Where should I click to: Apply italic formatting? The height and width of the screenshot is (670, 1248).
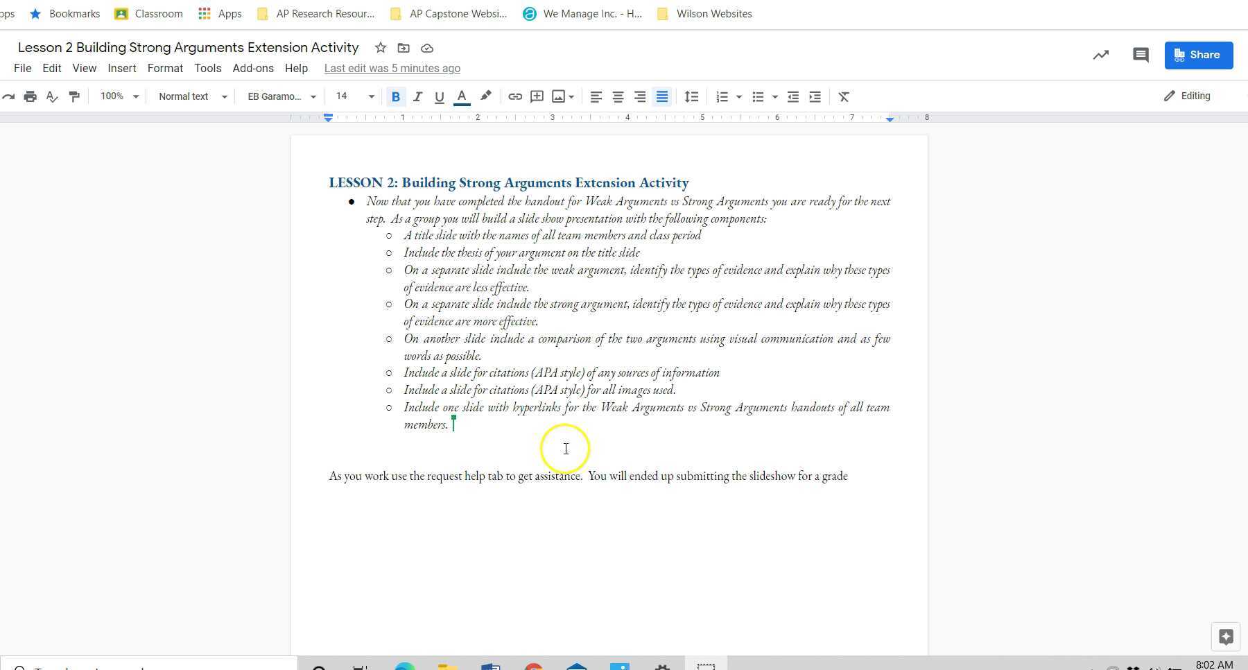(417, 96)
